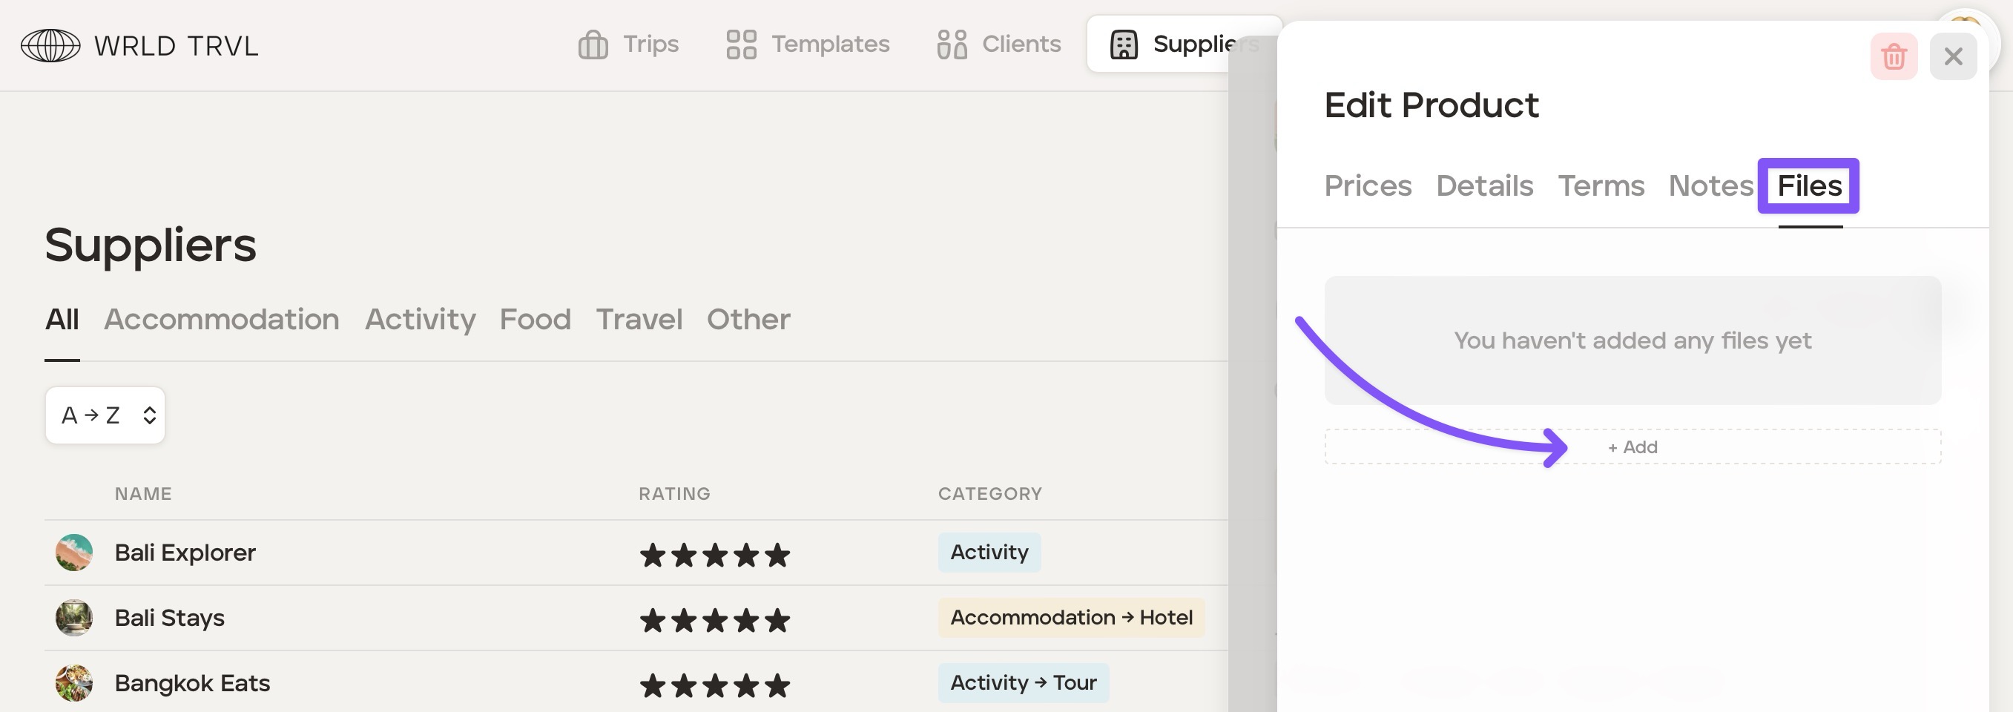Filter suppliers by Accommodation

pyautogui.click(x=221, y=320)
